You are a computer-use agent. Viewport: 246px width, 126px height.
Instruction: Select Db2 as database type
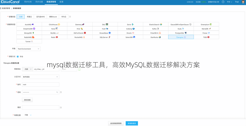[105, 24]
